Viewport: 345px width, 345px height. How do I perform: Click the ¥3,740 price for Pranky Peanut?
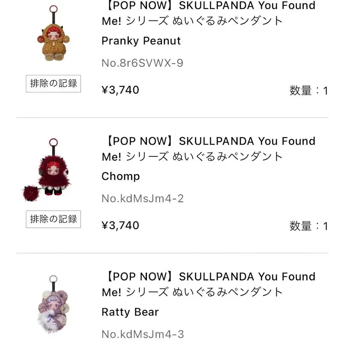click(x=120, y=90)
